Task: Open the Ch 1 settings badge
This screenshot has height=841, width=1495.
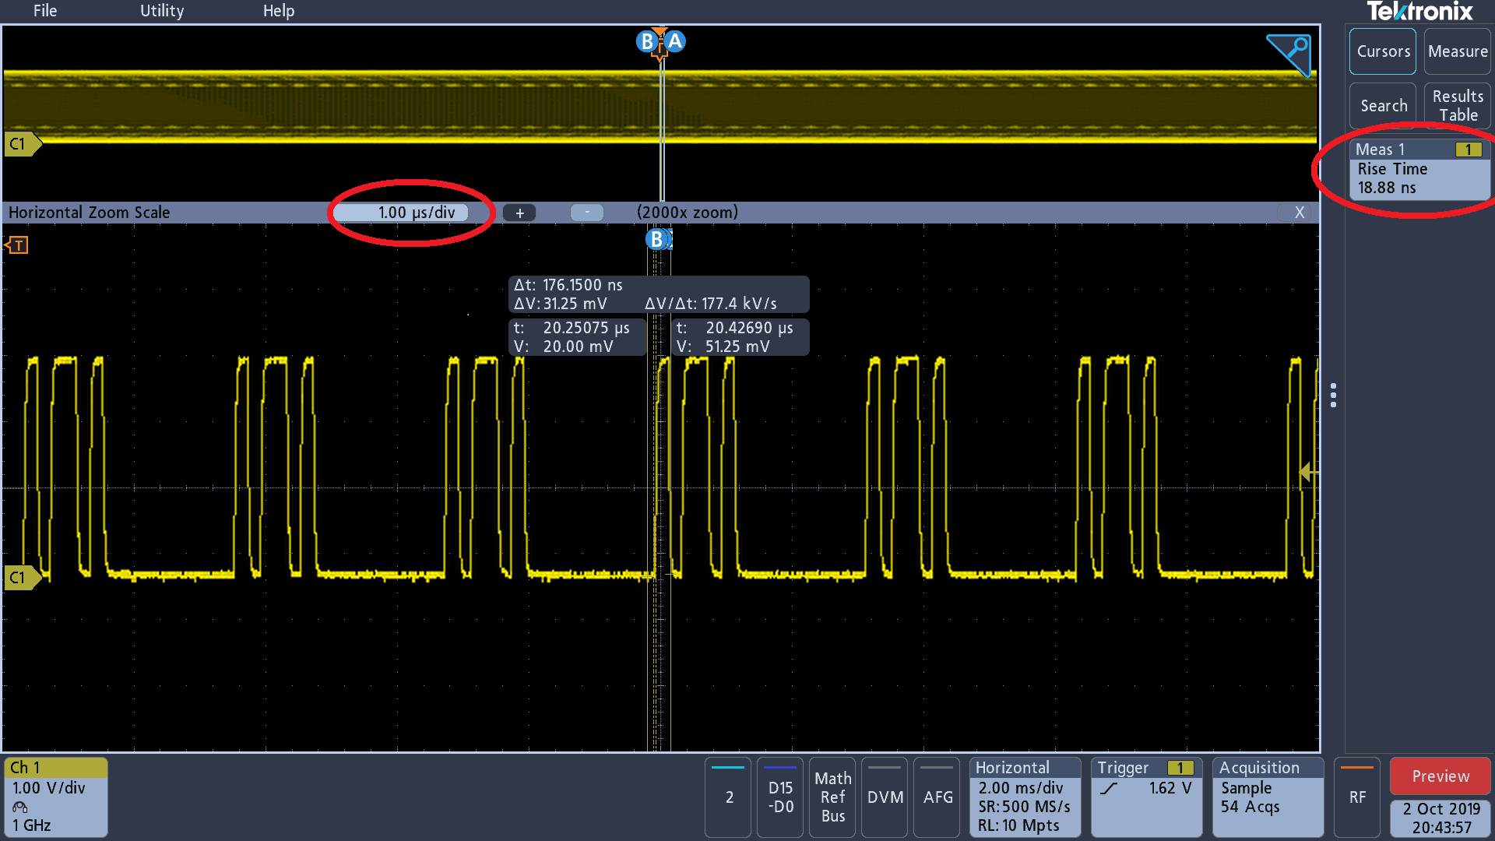Action: (x=56, y=797)
